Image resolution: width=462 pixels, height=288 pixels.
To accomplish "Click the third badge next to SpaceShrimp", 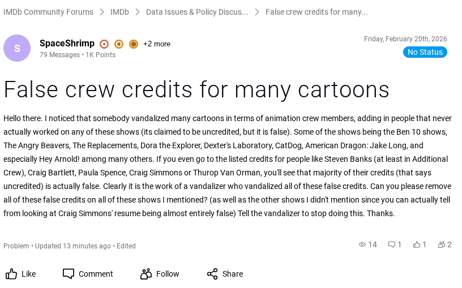I will 134,44.
